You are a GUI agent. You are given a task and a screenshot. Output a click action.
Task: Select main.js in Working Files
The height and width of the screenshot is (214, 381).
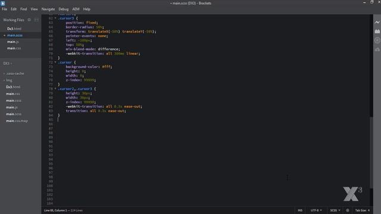(13, 42)
